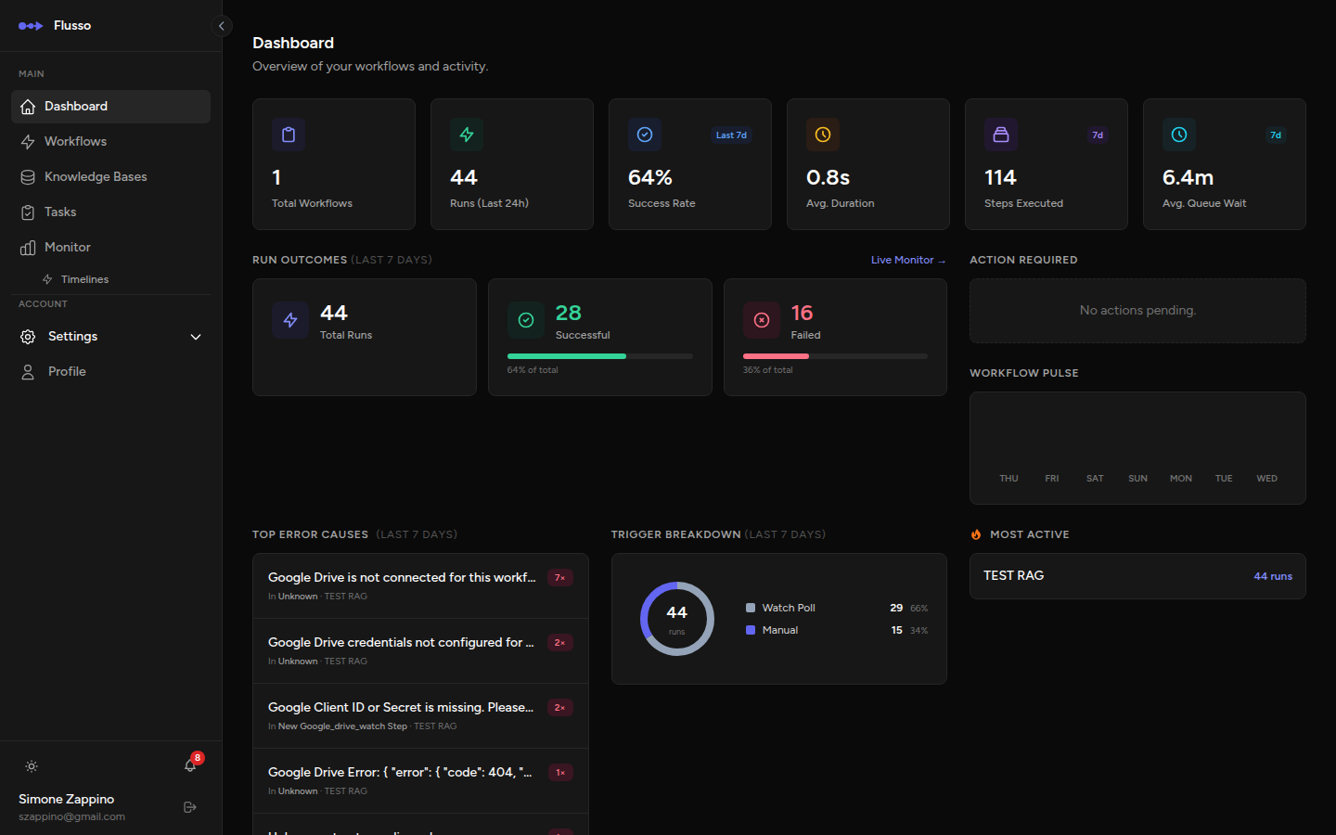Viewport: 1336px width, 835px height.
Task: Open the Dashboard menu item
Action: coord(111,107)
